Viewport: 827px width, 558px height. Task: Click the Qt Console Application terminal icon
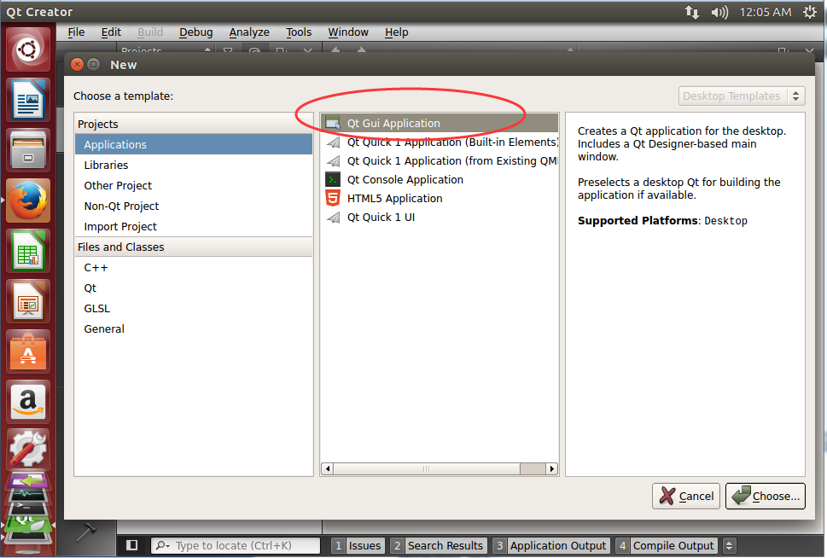click(x=333, y=180)
